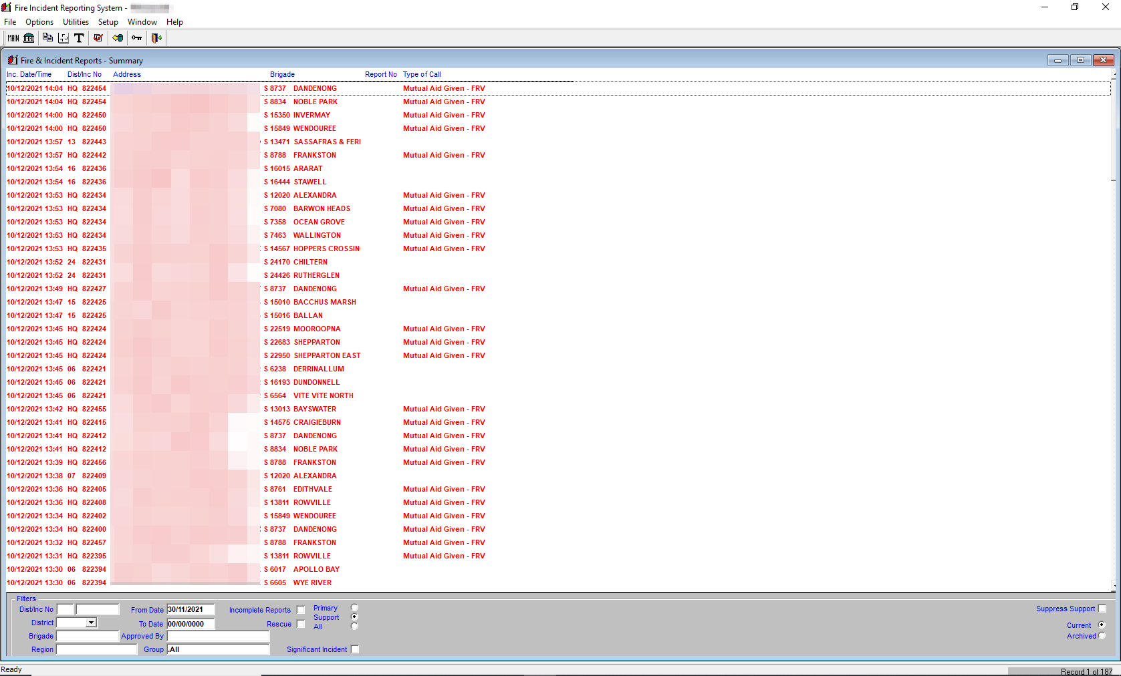Select the Archived radio button
Viewport: 1121px width, 676px height.
tap(1102, 636)
